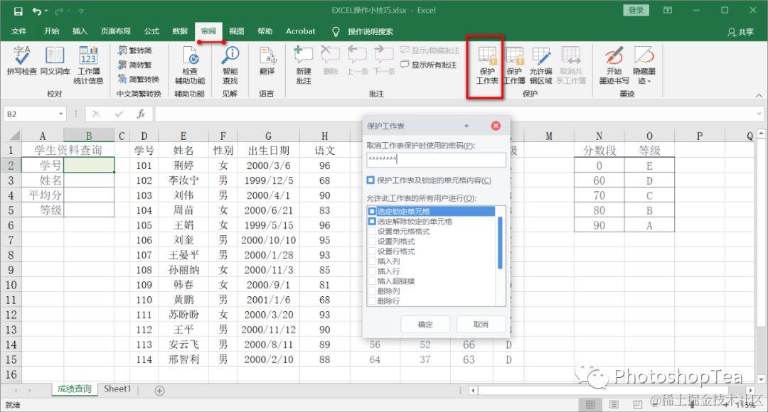Image resolution: width=768 pixels, height=412 pixels.
Task: Select cell containing 李汝宁
Action: click(183, 180)
